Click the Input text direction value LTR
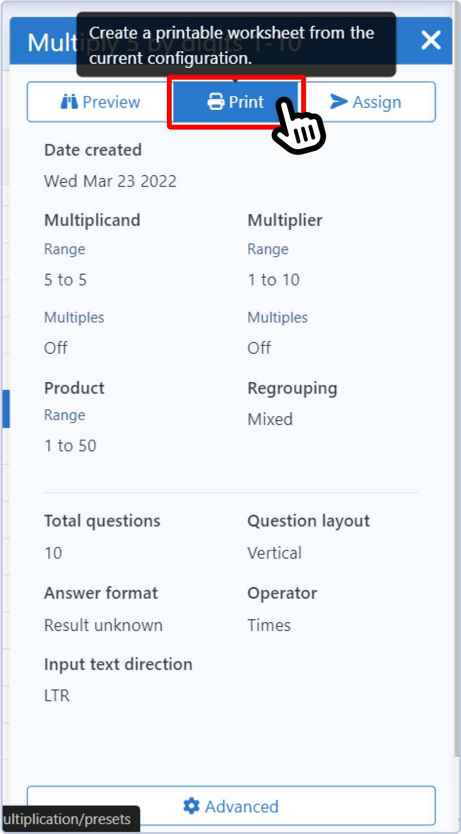Screen dimensions: 461x834 (57, 695)
